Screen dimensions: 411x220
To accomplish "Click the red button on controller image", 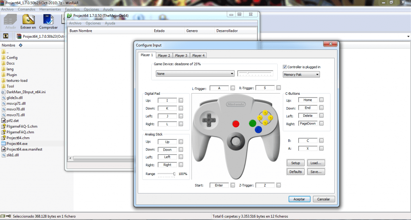I will (x=236, y=124).
